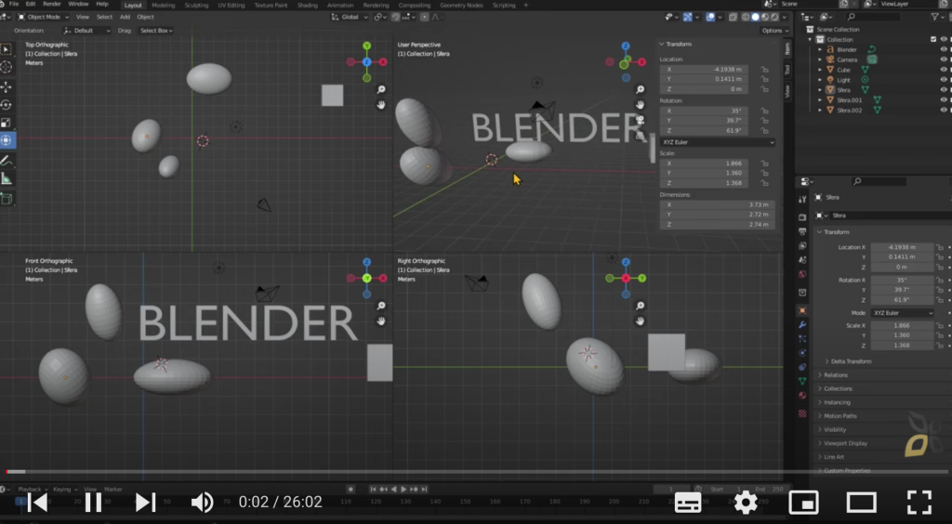The image size is (952, 524).
Task: Skip to next video
Action: 145,502
